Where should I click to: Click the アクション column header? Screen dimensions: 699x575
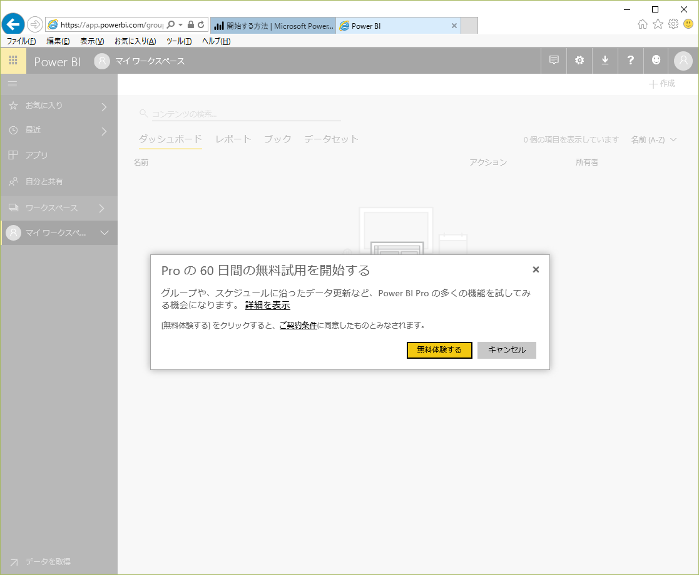tap(487, 162)
